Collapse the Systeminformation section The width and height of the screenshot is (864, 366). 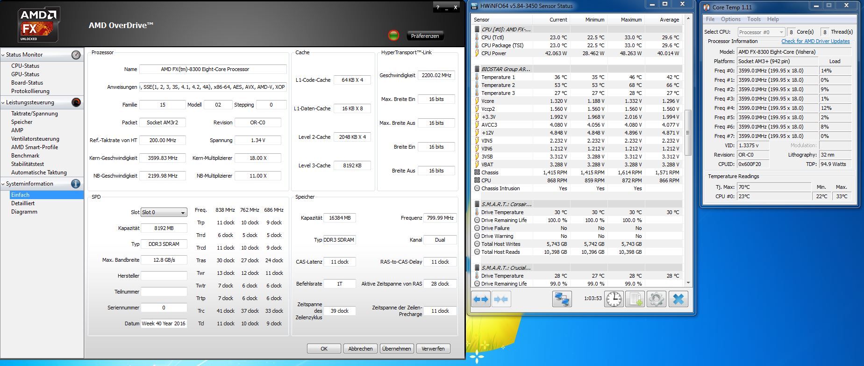point(3,184)
